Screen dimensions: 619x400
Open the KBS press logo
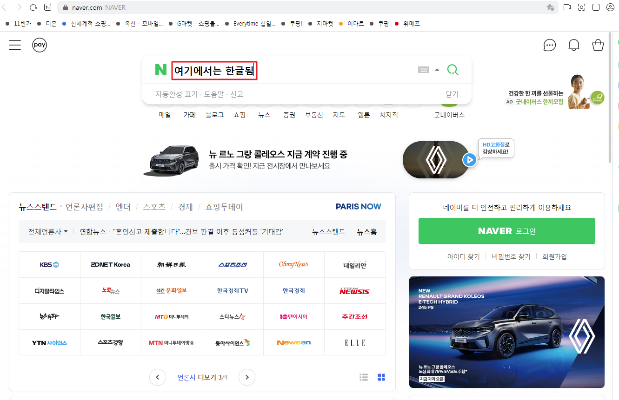tap(49, 265)
